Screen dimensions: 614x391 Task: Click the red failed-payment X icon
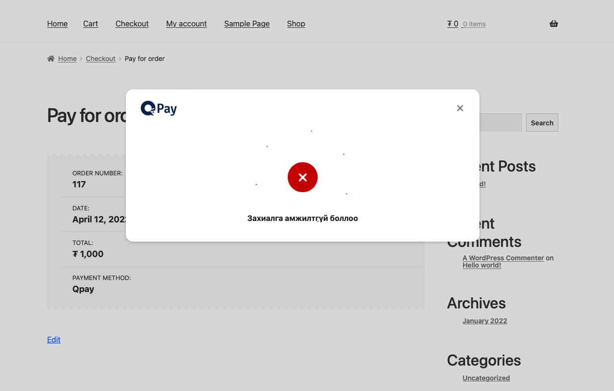pyautogui.click(x=303, y=177)
